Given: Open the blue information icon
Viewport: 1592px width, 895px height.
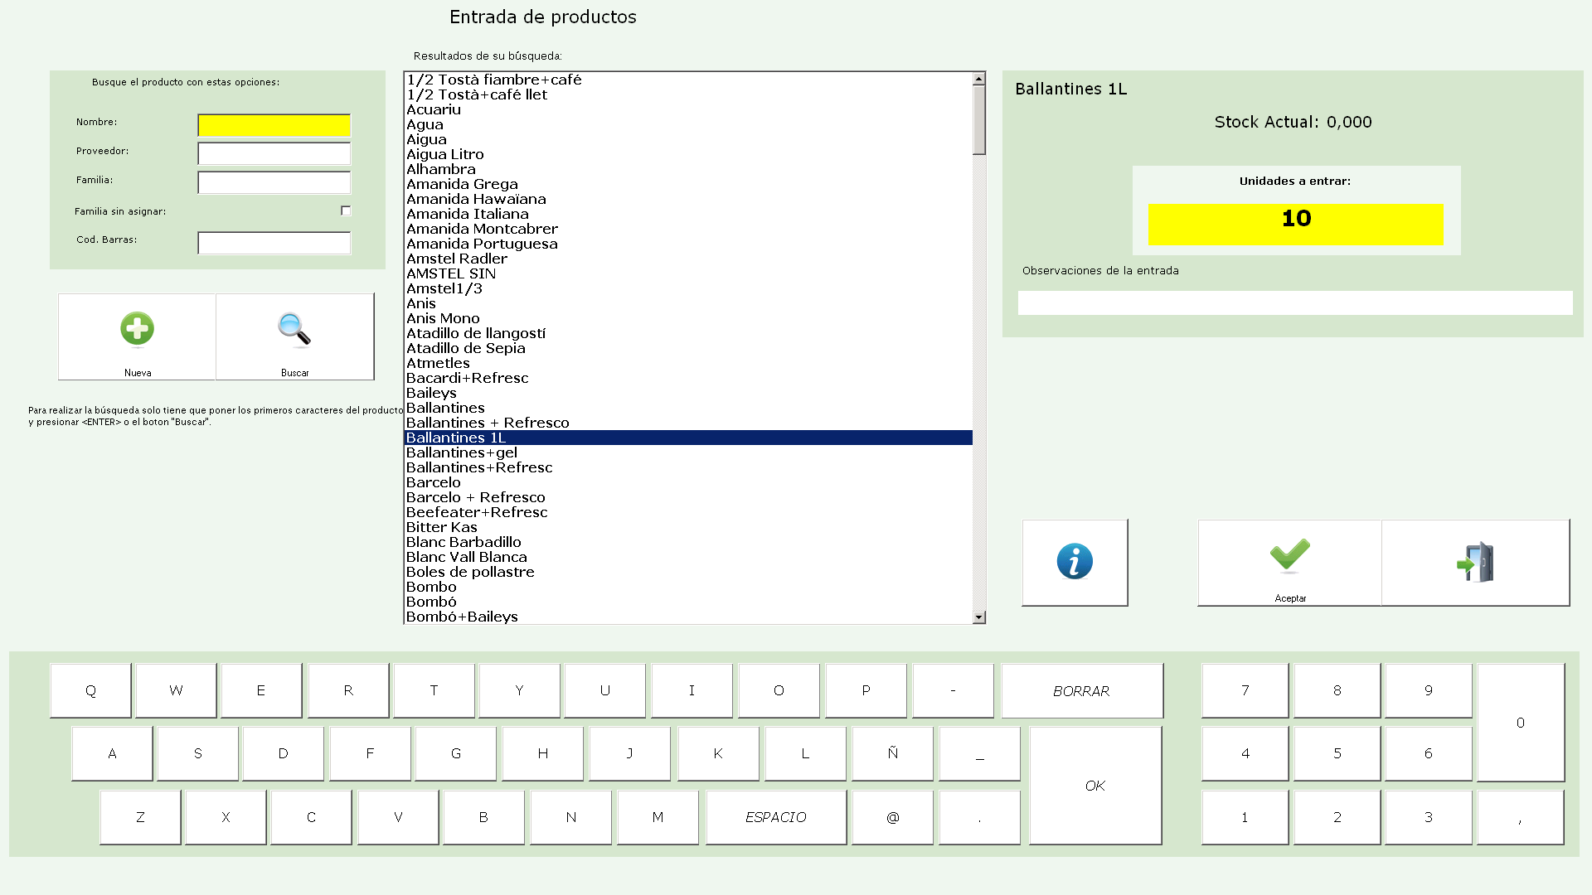Looking at the screenshot, I should coord(1075,562).
